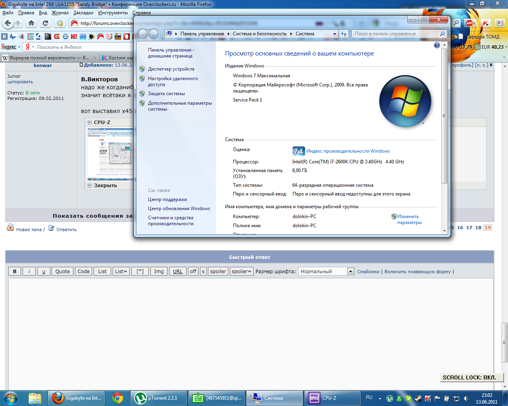The height and width of the screenshot is (406, 508).
Task: Open Google Chrome from the taskbar
Action: [117, 398]
